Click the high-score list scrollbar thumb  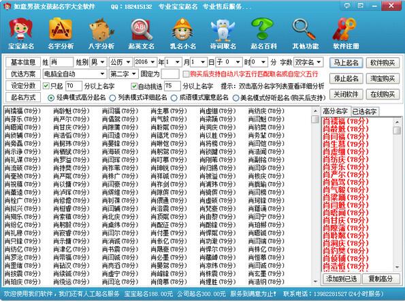(x=397, y=130)
